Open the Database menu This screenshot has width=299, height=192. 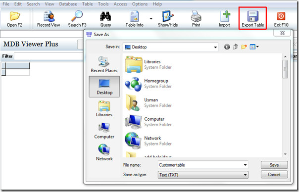click(x=68, y=4)
